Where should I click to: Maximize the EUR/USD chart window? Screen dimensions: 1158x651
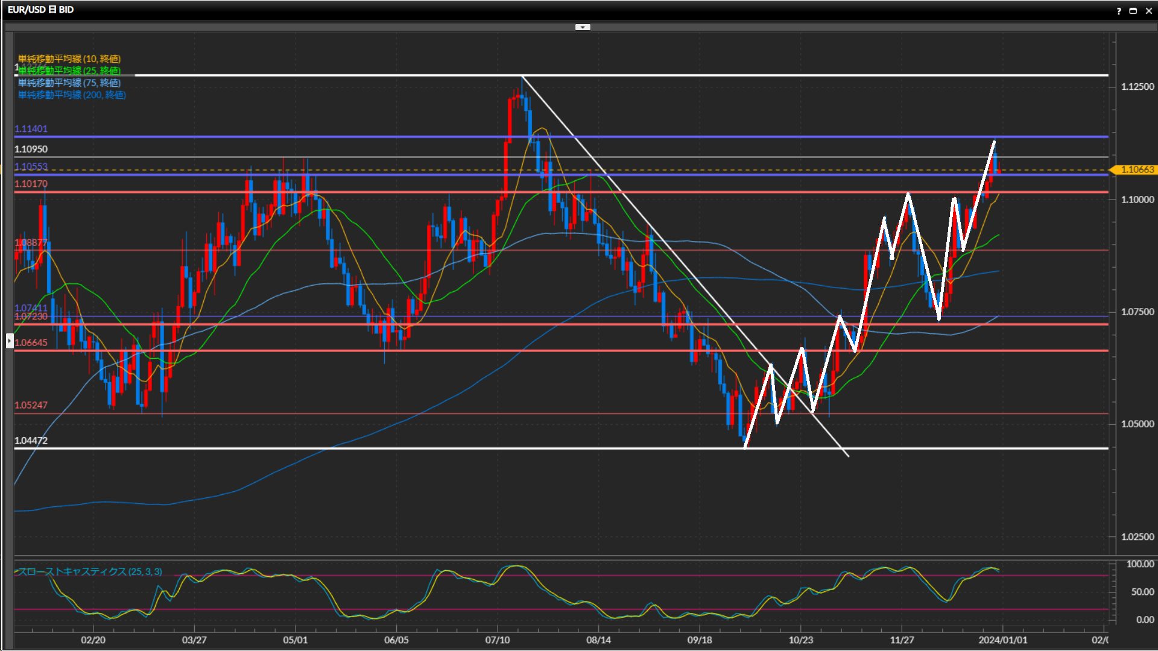[x=1133, y=11]
